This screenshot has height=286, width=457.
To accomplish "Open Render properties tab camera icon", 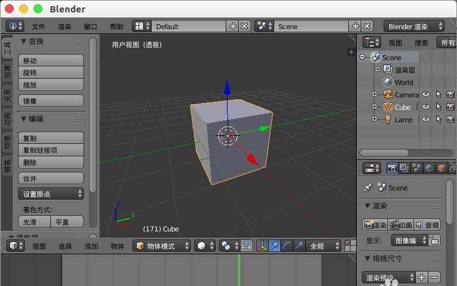I will coord(392,168).
